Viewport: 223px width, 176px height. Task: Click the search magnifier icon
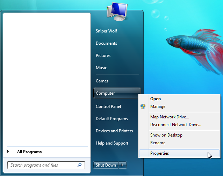pyautogui.click(x=79, y=165)
